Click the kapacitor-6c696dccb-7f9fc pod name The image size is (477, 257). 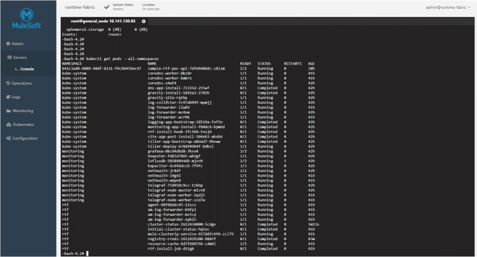click(175, 166)
